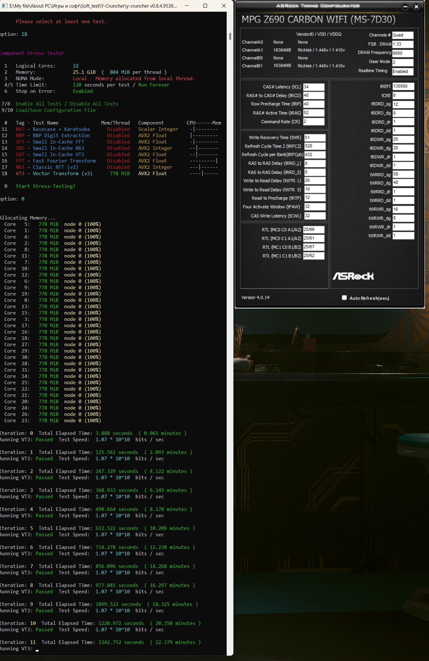Click the console window scrollbar thumb

point(230,36)
